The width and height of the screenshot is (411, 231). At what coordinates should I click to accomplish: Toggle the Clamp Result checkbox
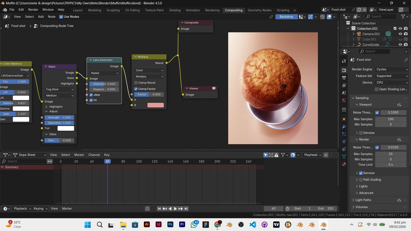pos(136,83)
